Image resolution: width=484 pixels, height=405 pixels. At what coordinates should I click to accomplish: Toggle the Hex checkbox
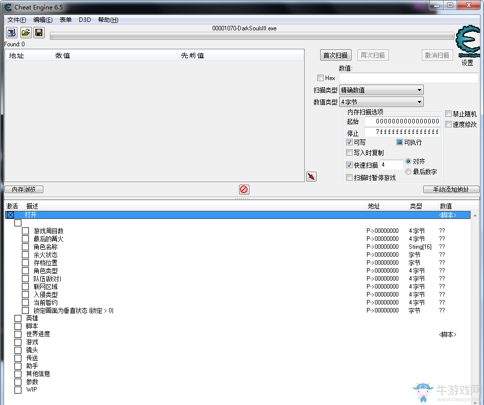click(320, 78)
